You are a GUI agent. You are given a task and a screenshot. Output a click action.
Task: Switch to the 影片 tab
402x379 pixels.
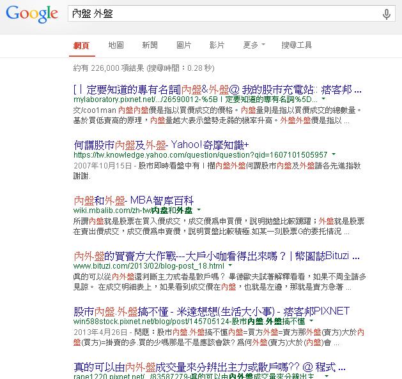tap(217, 45)
